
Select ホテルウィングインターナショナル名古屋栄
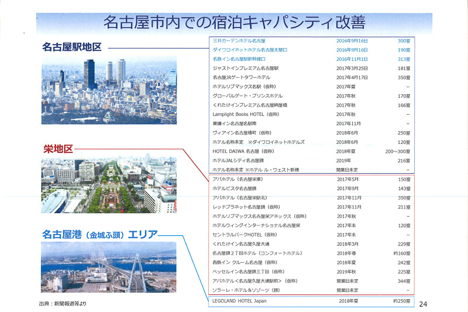tap(256, 226)
